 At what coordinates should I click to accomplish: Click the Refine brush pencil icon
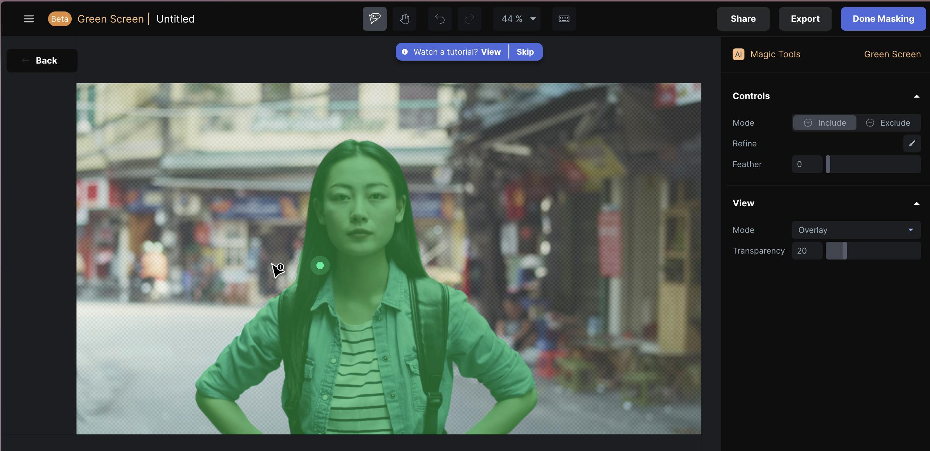click(x=912, y=143)
